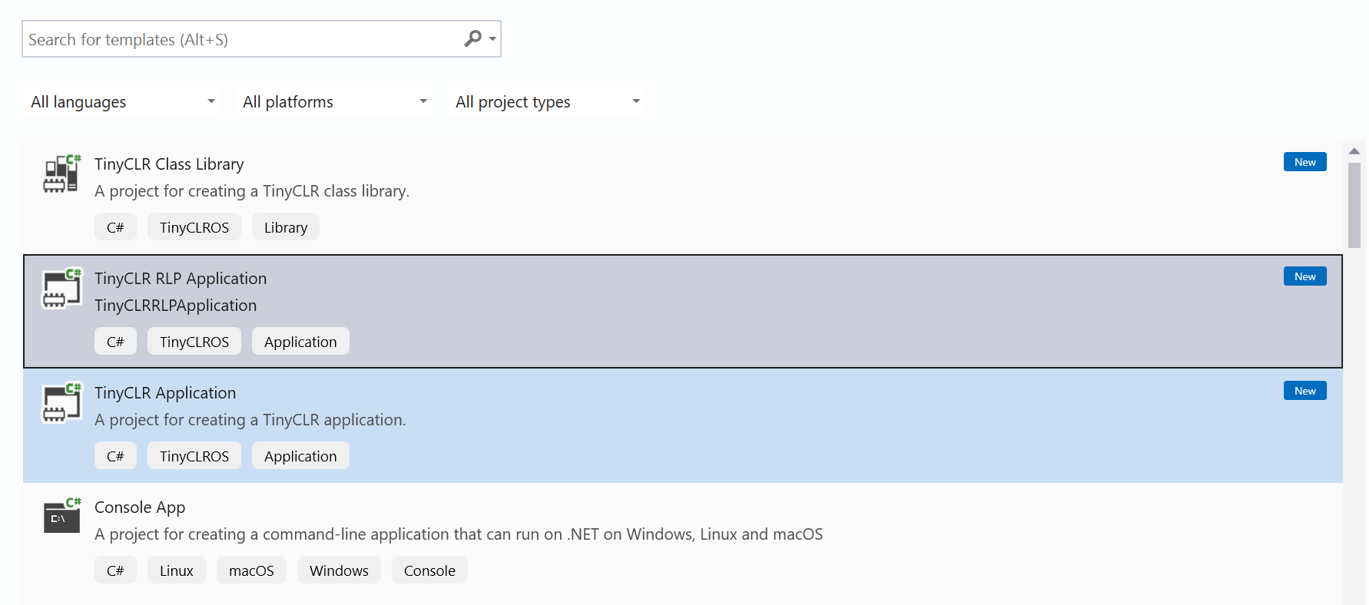This screenshot has width=1369, height=605.
Task: Click the C# tag under Console App
Action: [x=115, y=570]
